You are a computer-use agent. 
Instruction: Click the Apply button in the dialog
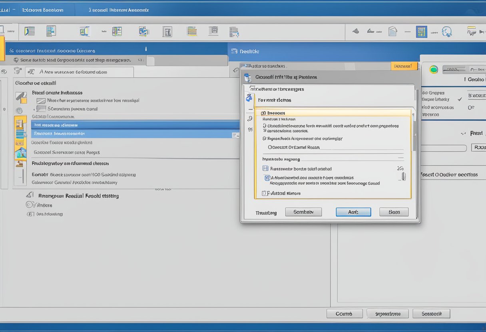(x=353, y=212)
